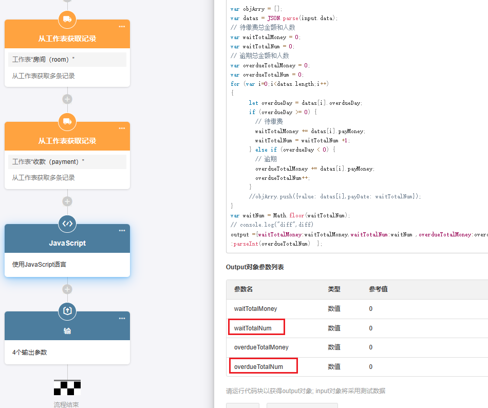Viewport: 488px width, 408px height.
Task: Open the three-dot menu on the output node
Action: pos(122,318)
